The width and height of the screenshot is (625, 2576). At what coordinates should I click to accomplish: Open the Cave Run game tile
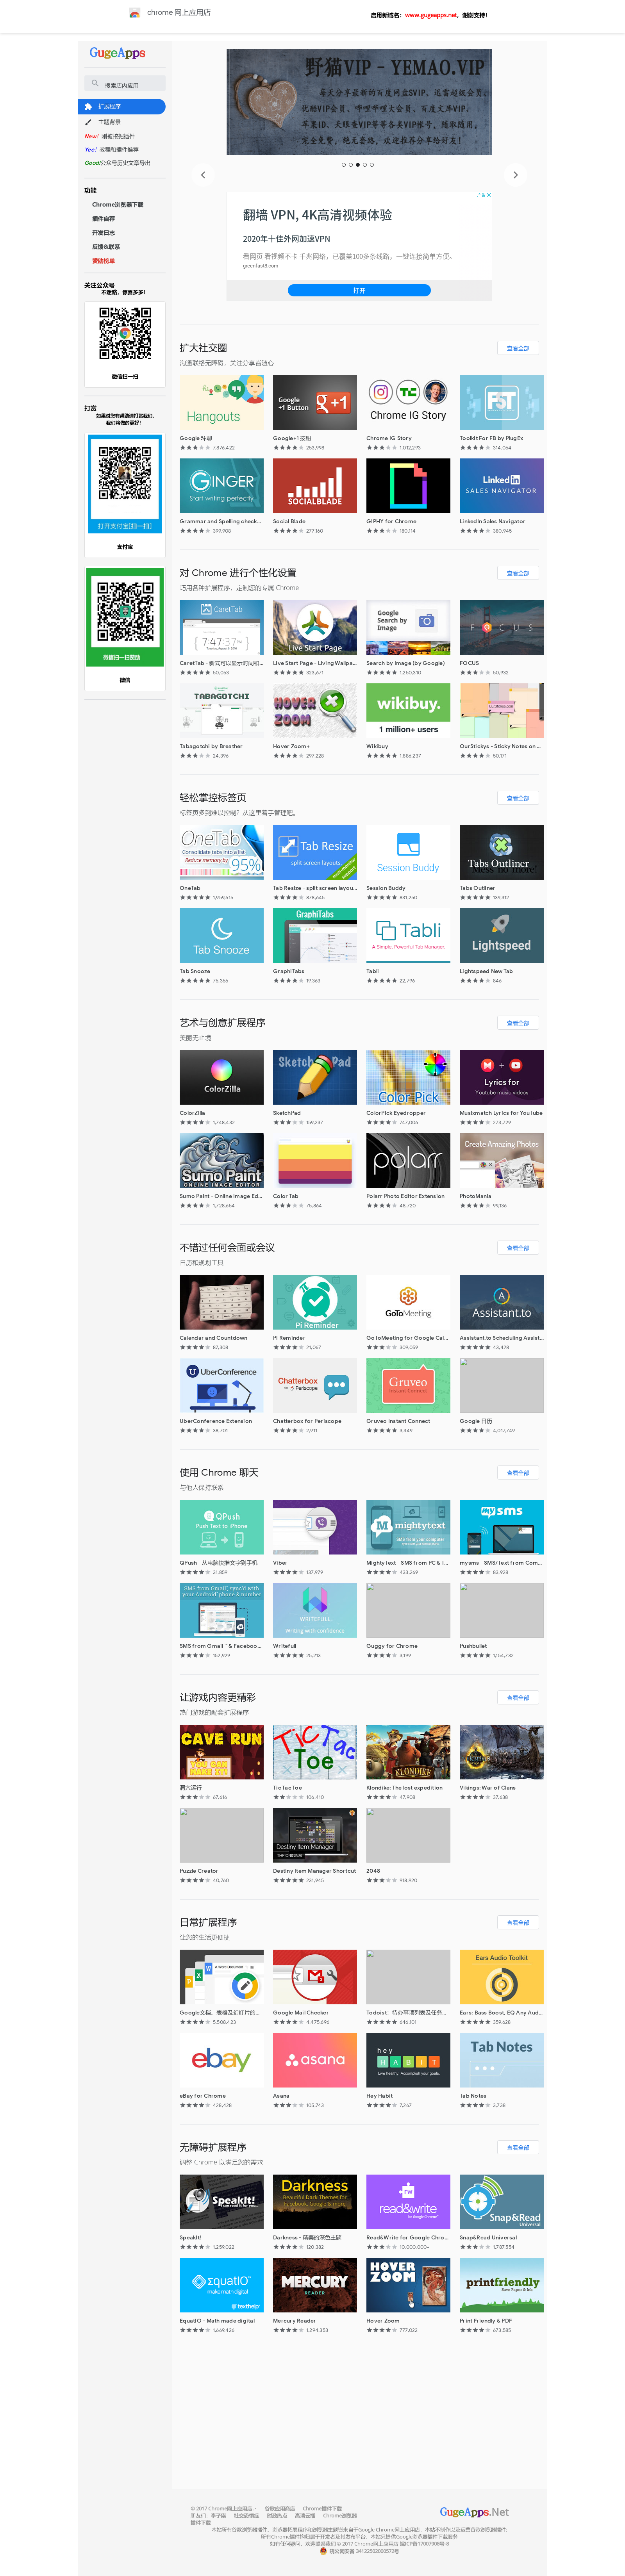(221, 1752)
